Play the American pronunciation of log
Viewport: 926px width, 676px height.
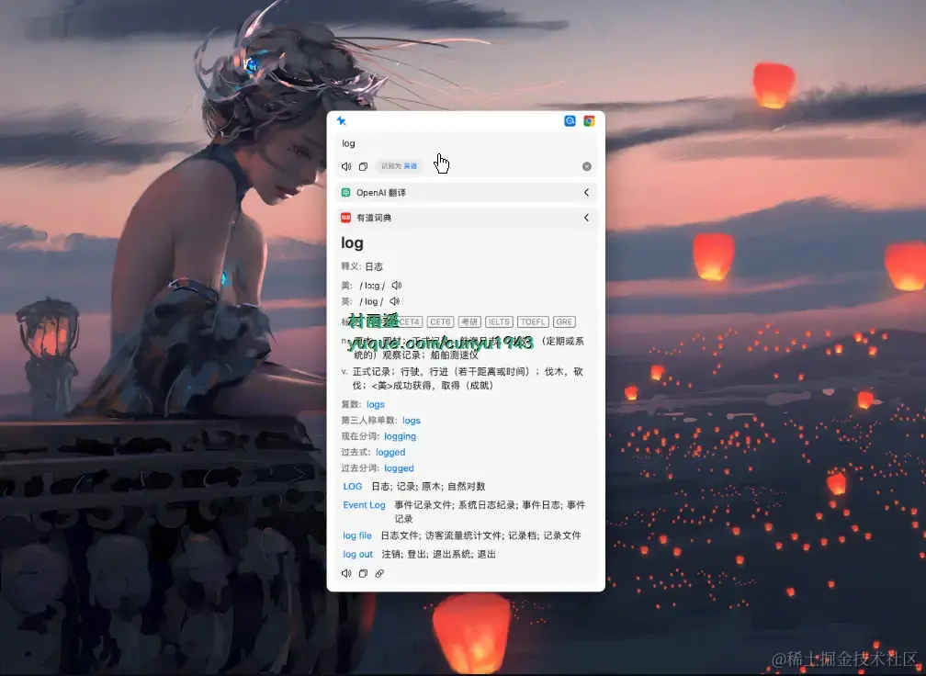pyautogui.click(x=397, y=286)
